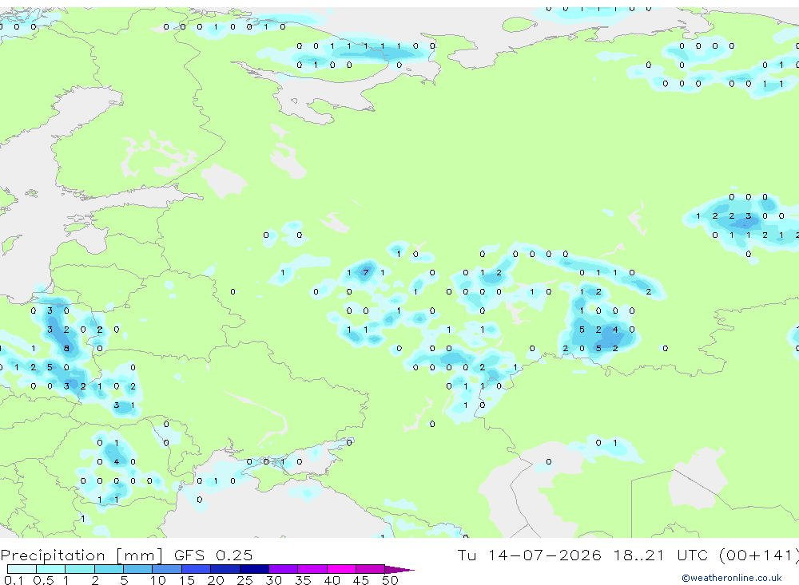The width and height of the screenshot is (799, 585).
Task: Click the precipitation value "8" on the map
Action: coord(66,348)
